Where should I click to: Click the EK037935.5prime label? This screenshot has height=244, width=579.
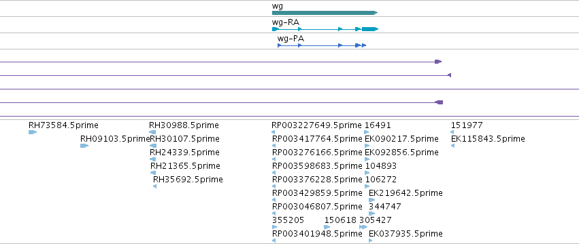[406, 234]
